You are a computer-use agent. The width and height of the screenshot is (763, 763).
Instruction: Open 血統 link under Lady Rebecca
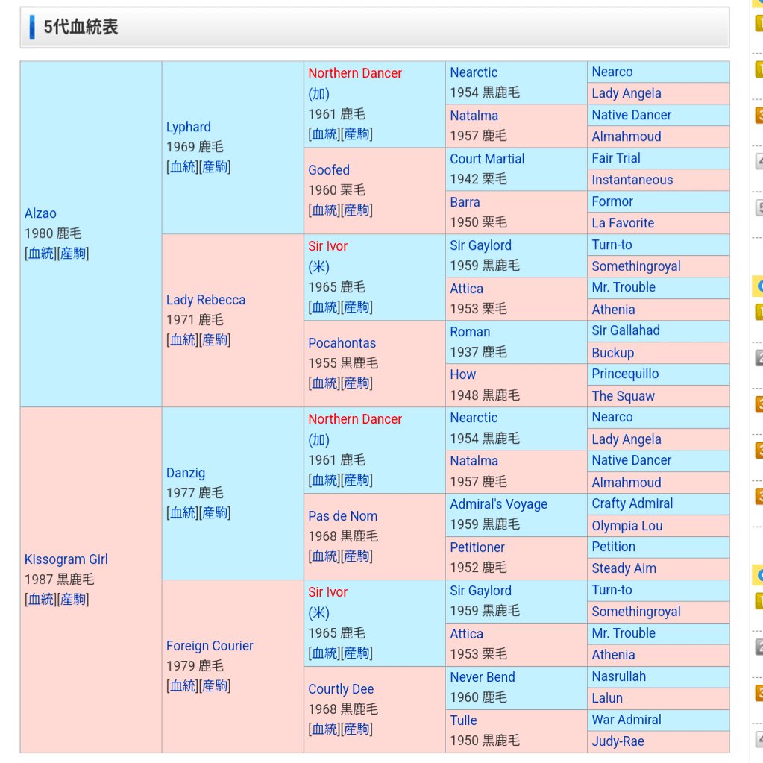click(x=183, y=339)
